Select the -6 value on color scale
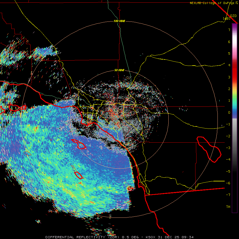The width and height of the screenshot is (239, 239). pos(228,183)
